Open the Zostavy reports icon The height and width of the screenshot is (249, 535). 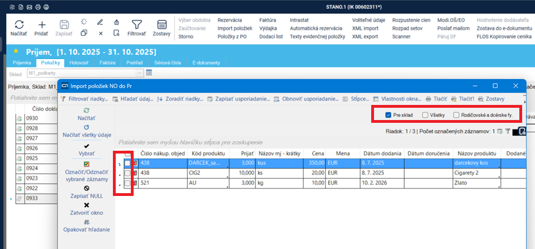[x=162, y=25]
